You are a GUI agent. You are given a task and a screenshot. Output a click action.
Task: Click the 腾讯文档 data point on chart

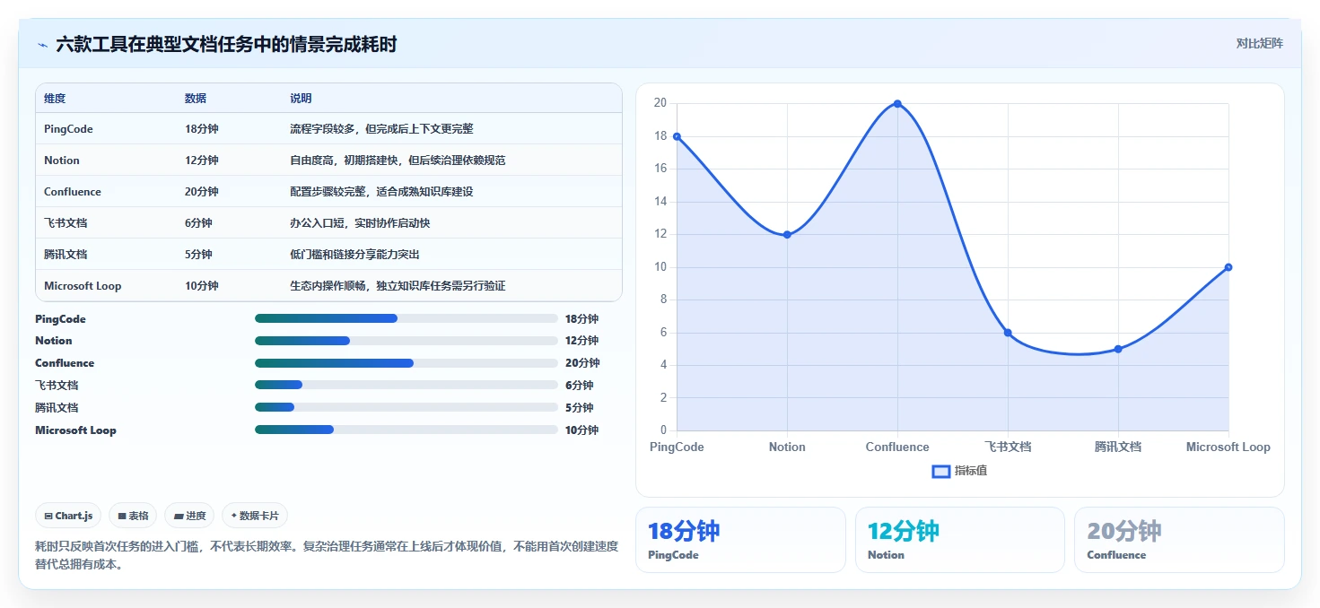tap(1118, 349)
